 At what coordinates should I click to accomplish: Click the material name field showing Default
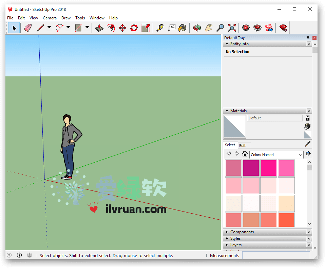275,118
